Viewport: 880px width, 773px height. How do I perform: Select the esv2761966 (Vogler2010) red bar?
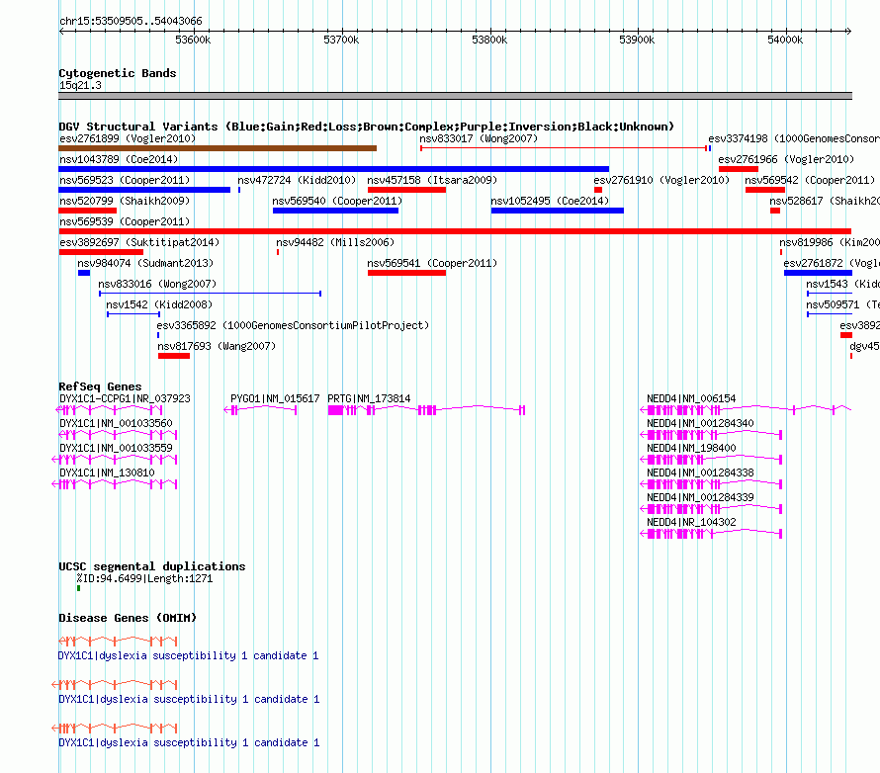pos(738,169)
